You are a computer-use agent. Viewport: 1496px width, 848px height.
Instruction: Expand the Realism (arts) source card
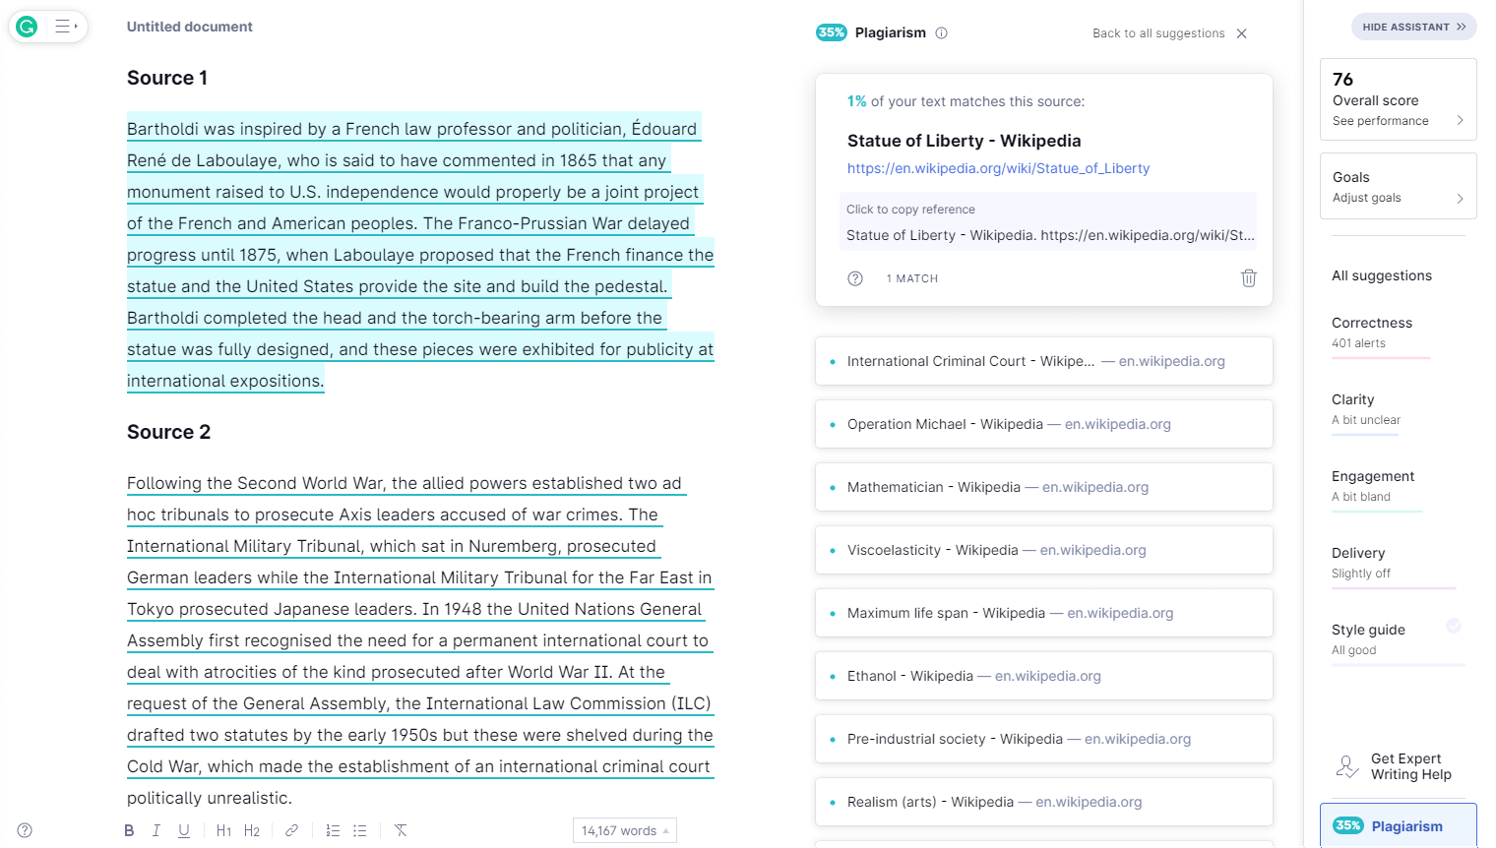coord(1044,802)
